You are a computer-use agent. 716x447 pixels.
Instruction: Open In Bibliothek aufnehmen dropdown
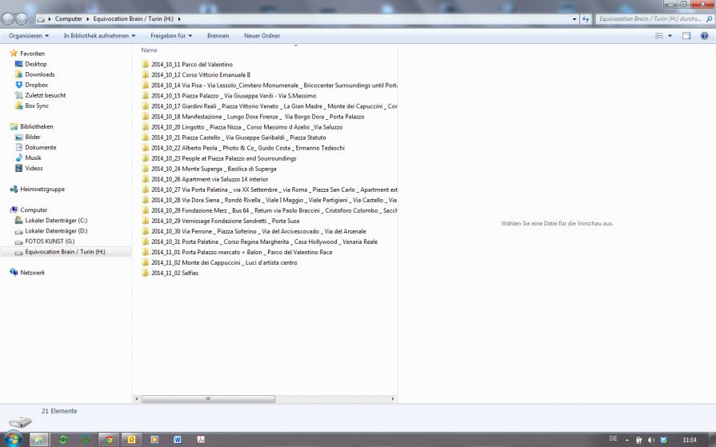click(x=99, y=36)
